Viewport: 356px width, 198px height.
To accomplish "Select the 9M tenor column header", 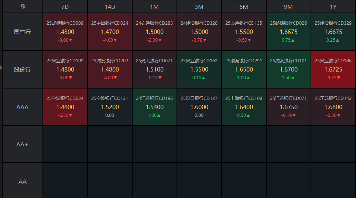I will click(x=288, y=7).
